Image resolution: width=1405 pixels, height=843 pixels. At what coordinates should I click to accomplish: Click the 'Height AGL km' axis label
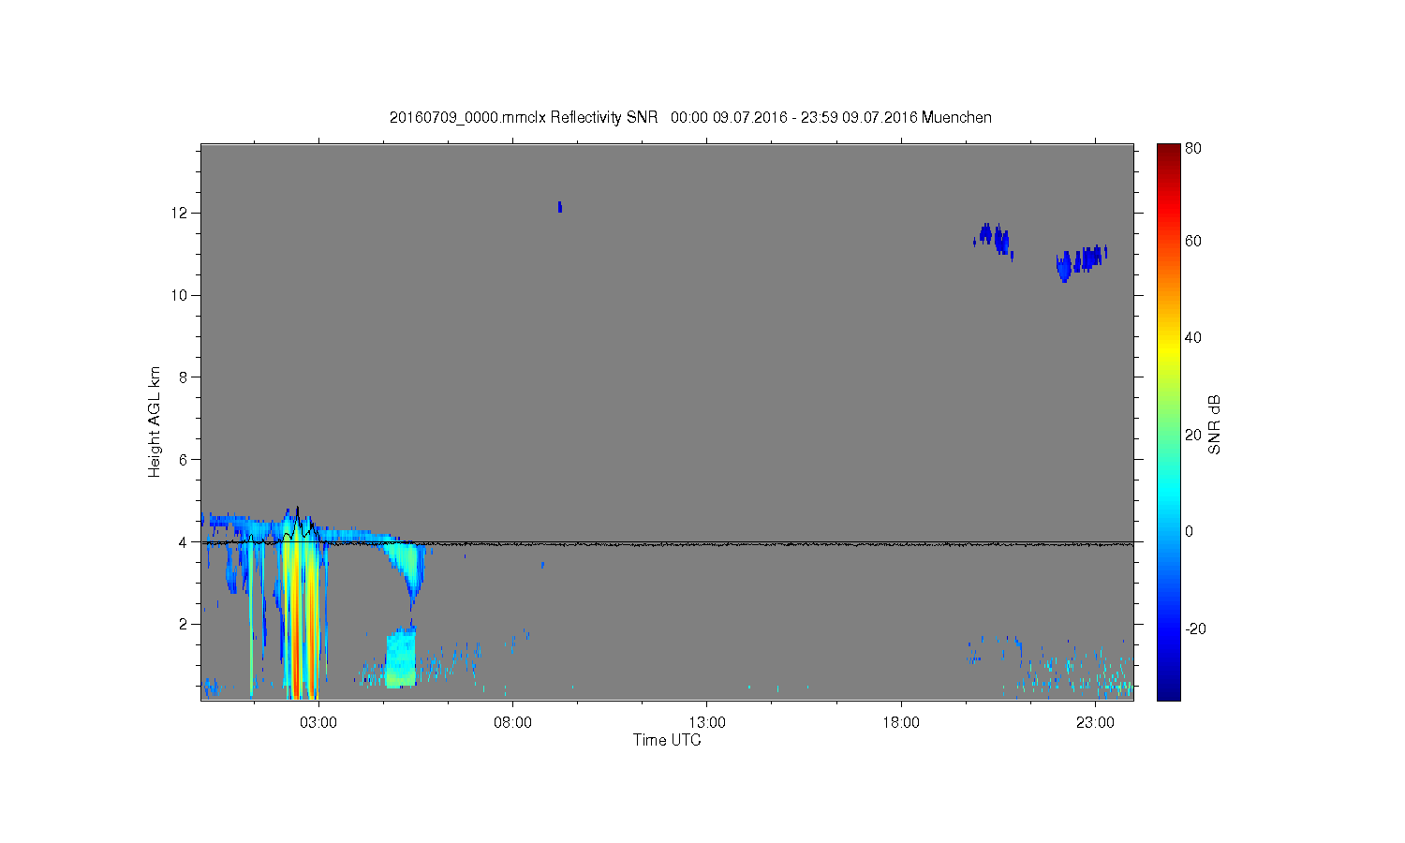155,421
